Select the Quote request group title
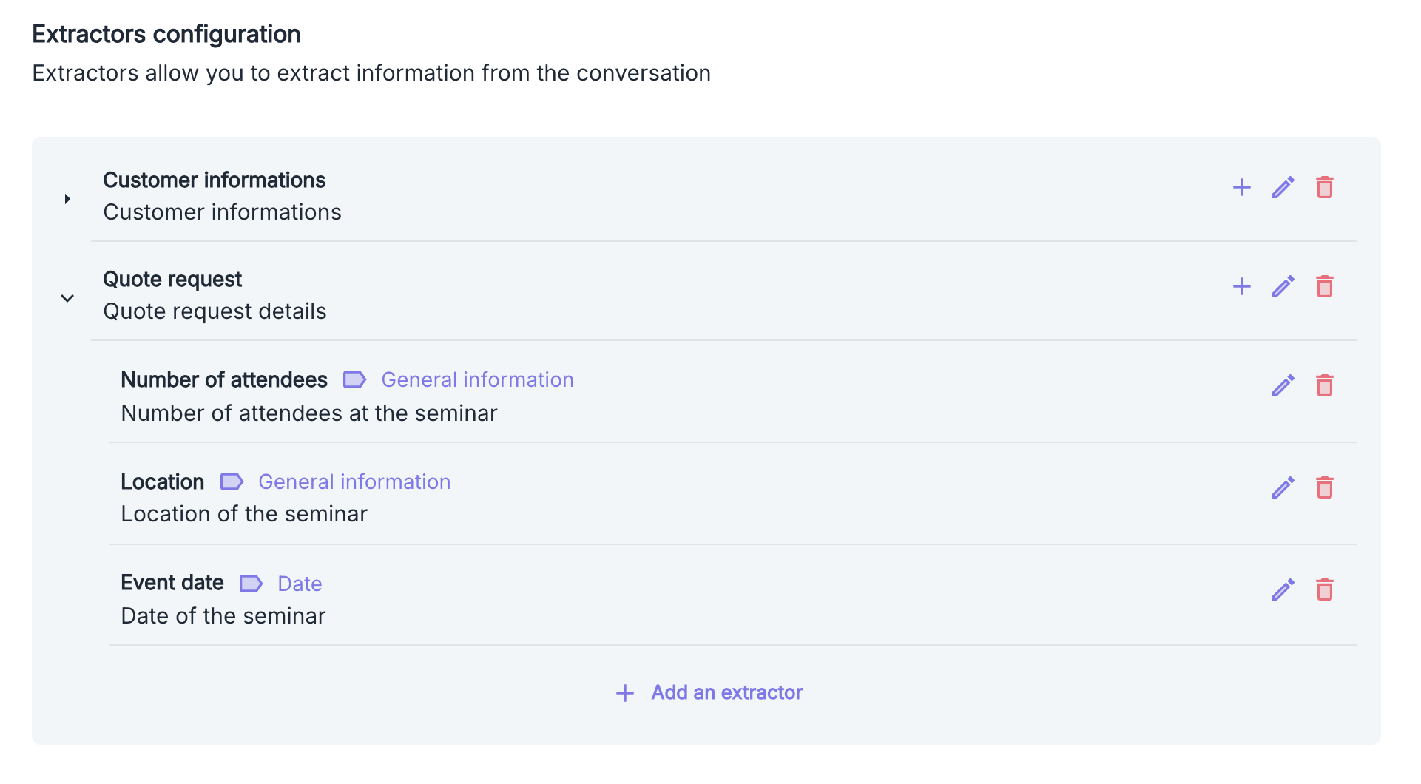Image resolution: width=1421 pixels, height=784 pixels. pos(172,279)
